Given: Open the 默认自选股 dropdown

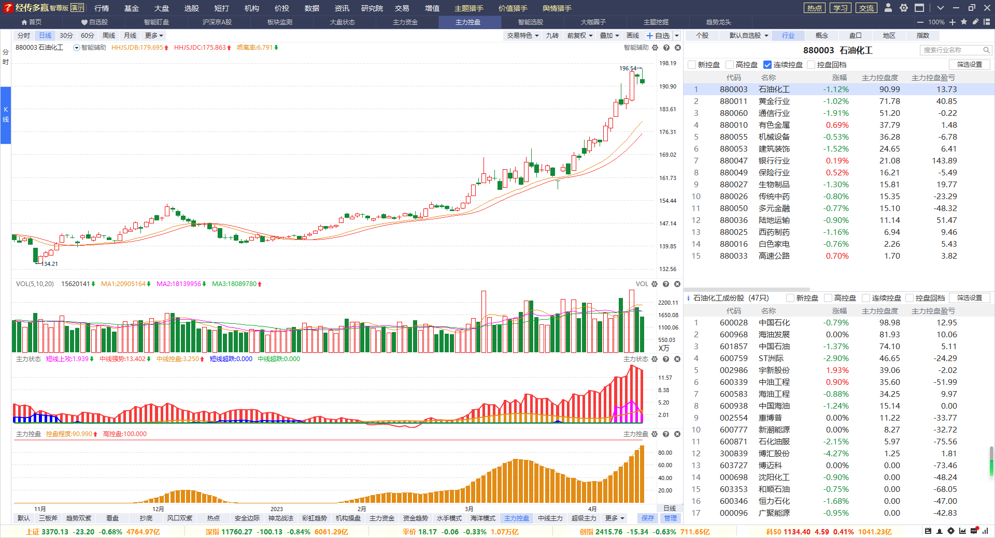Looking at the screenshot, I should [748, 36].
